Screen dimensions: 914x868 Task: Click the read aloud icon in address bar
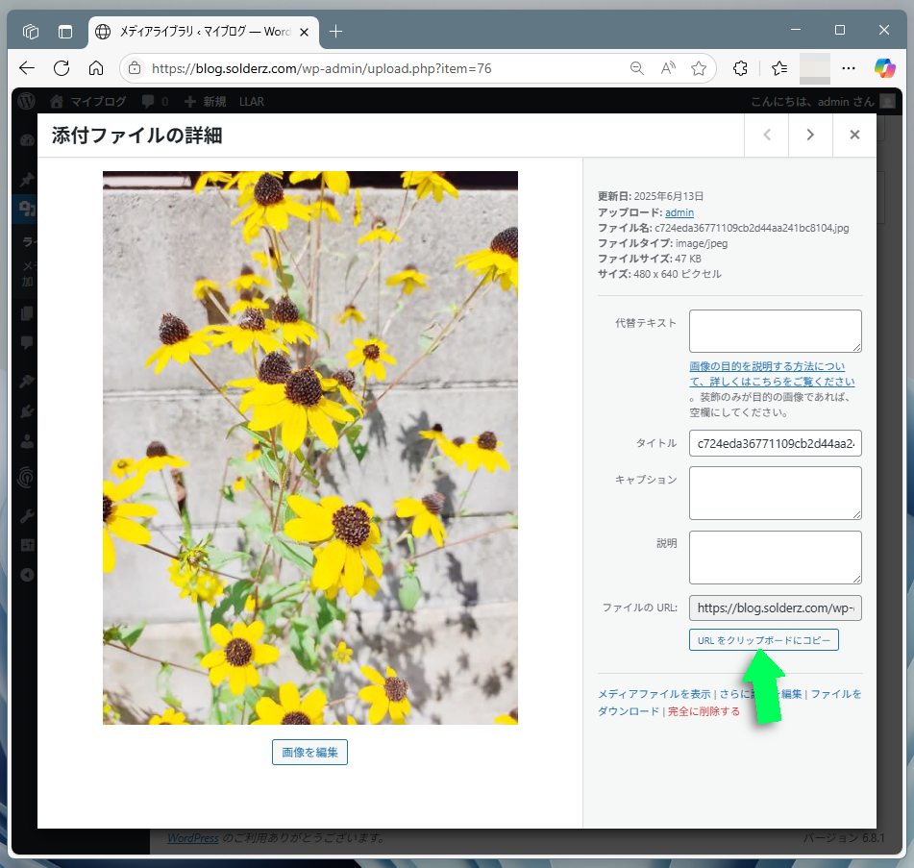[668, 68]
